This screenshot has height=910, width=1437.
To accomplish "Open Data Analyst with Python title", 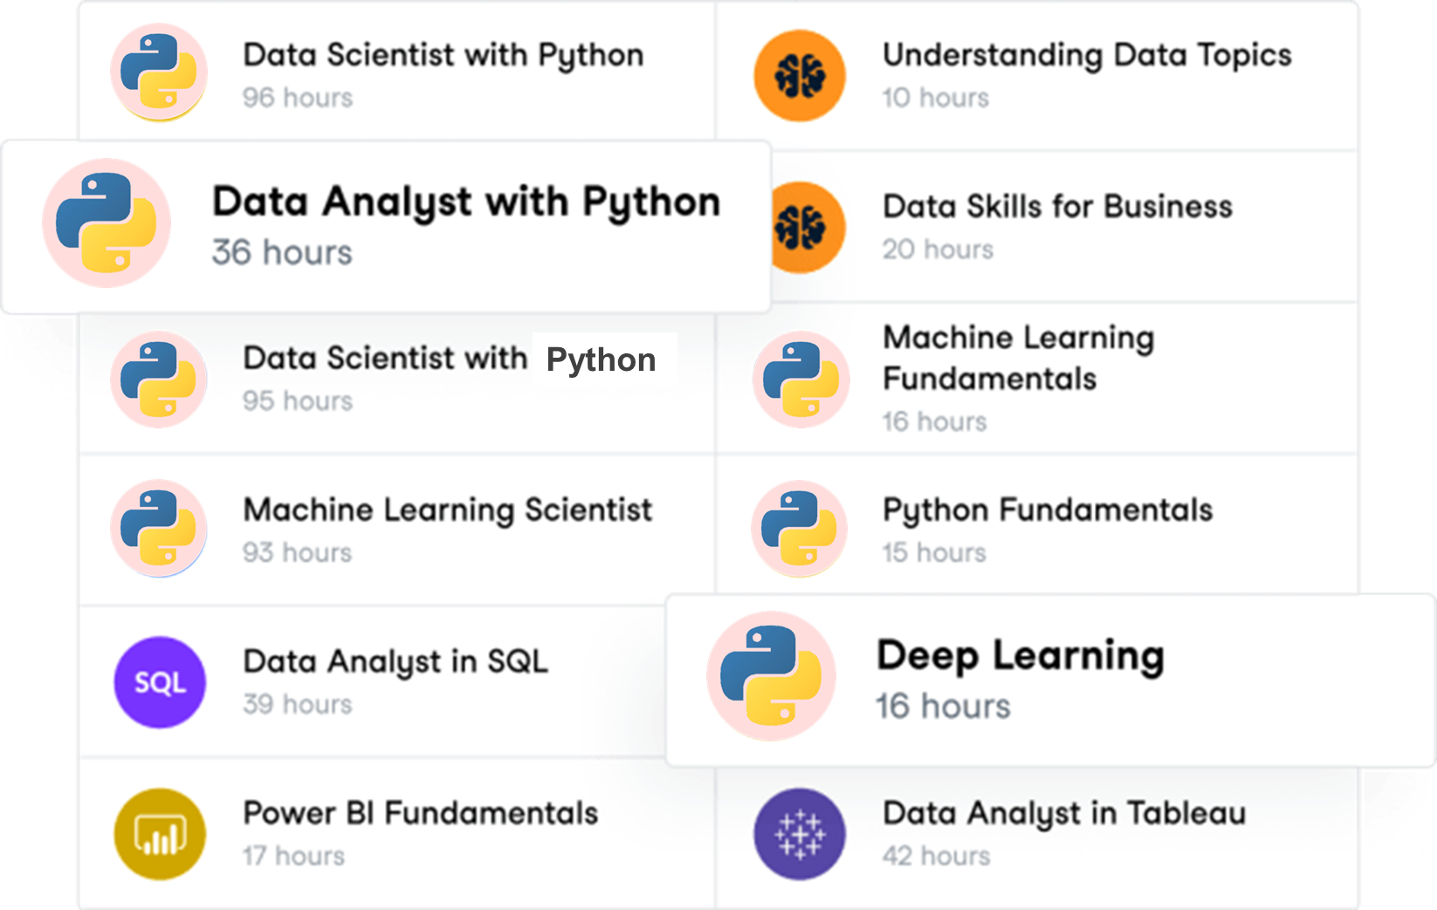I will tap(466, 202).
